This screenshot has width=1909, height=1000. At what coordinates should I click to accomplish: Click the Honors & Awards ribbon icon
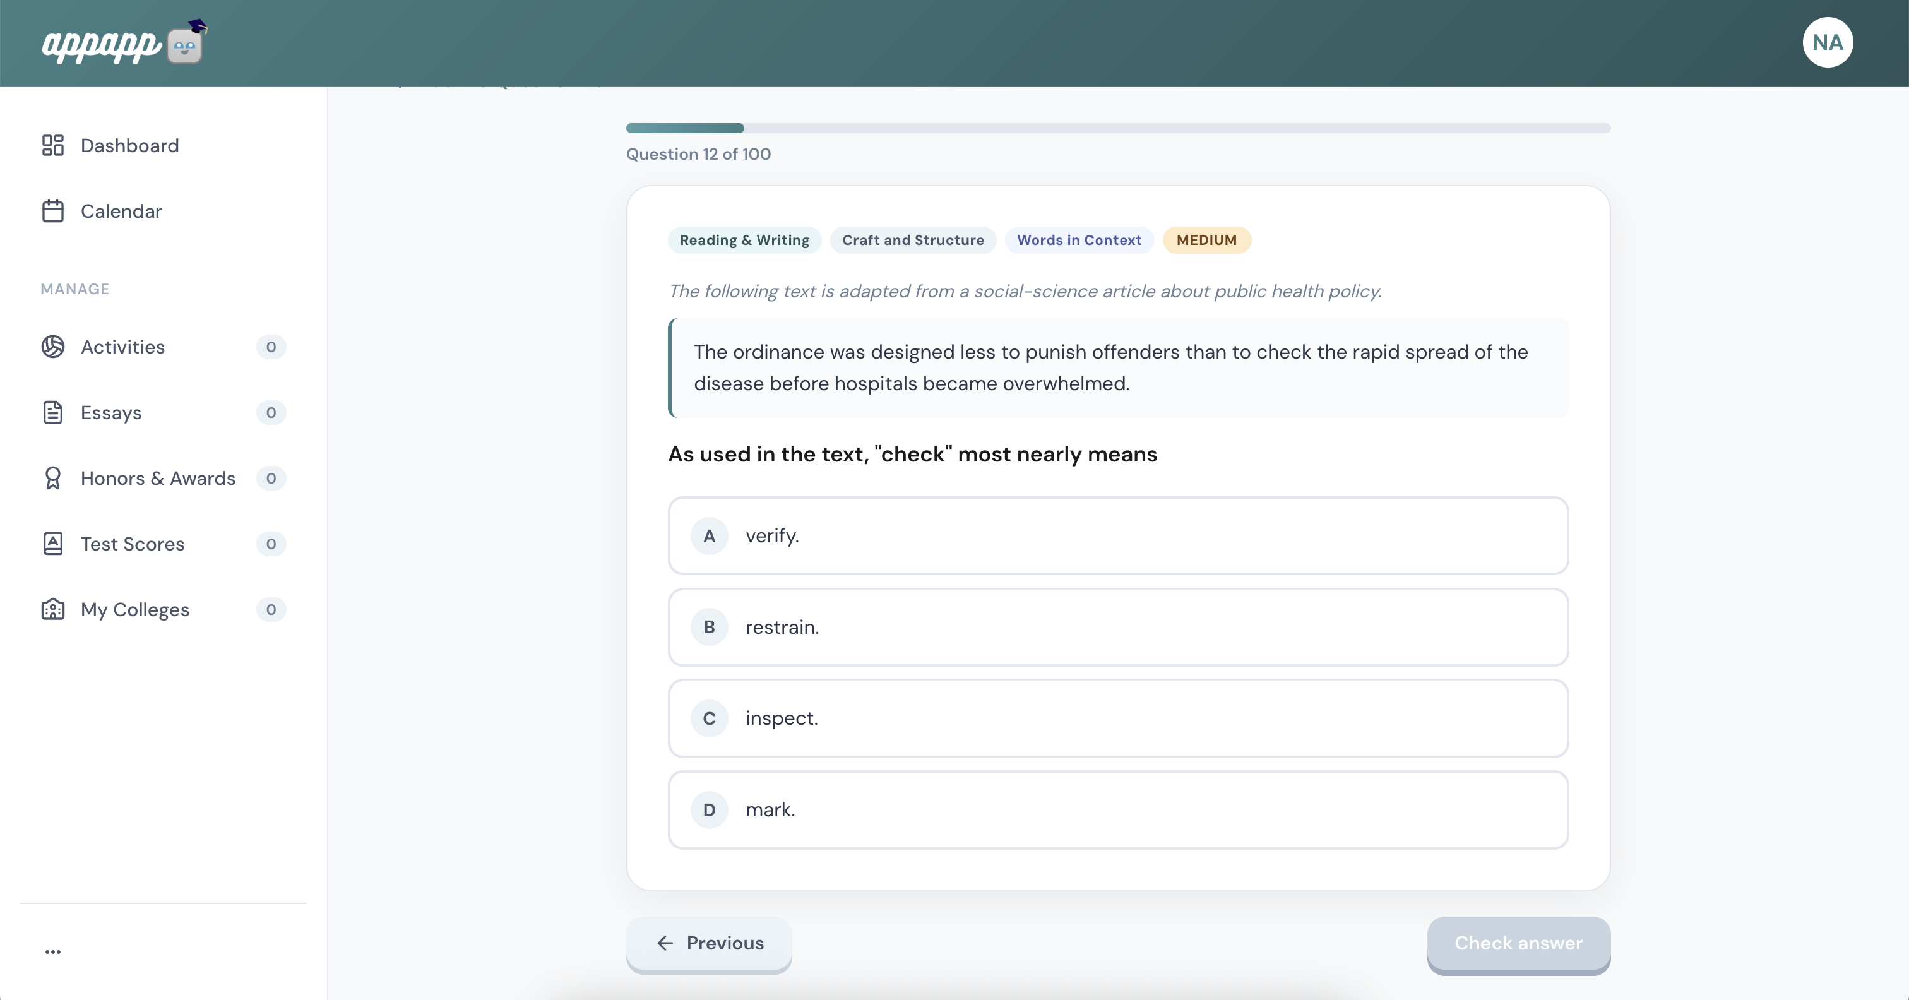coord(52,478)
